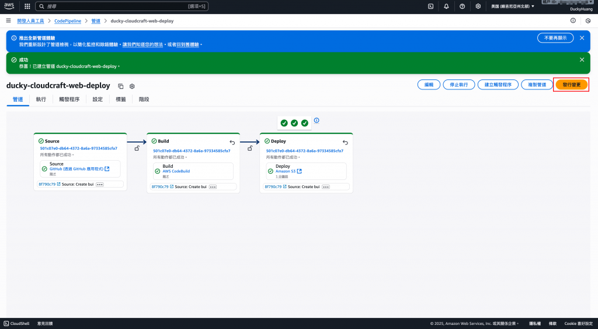This screenshot has width=598, height=329.
Task: Click the rollback arrow on the Build stage
Action: click(232, 143)
